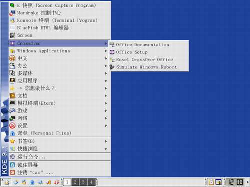Screen dimensions: 250x187
Task: Run Simulate Windows Reboot
Action: point(149,67)
